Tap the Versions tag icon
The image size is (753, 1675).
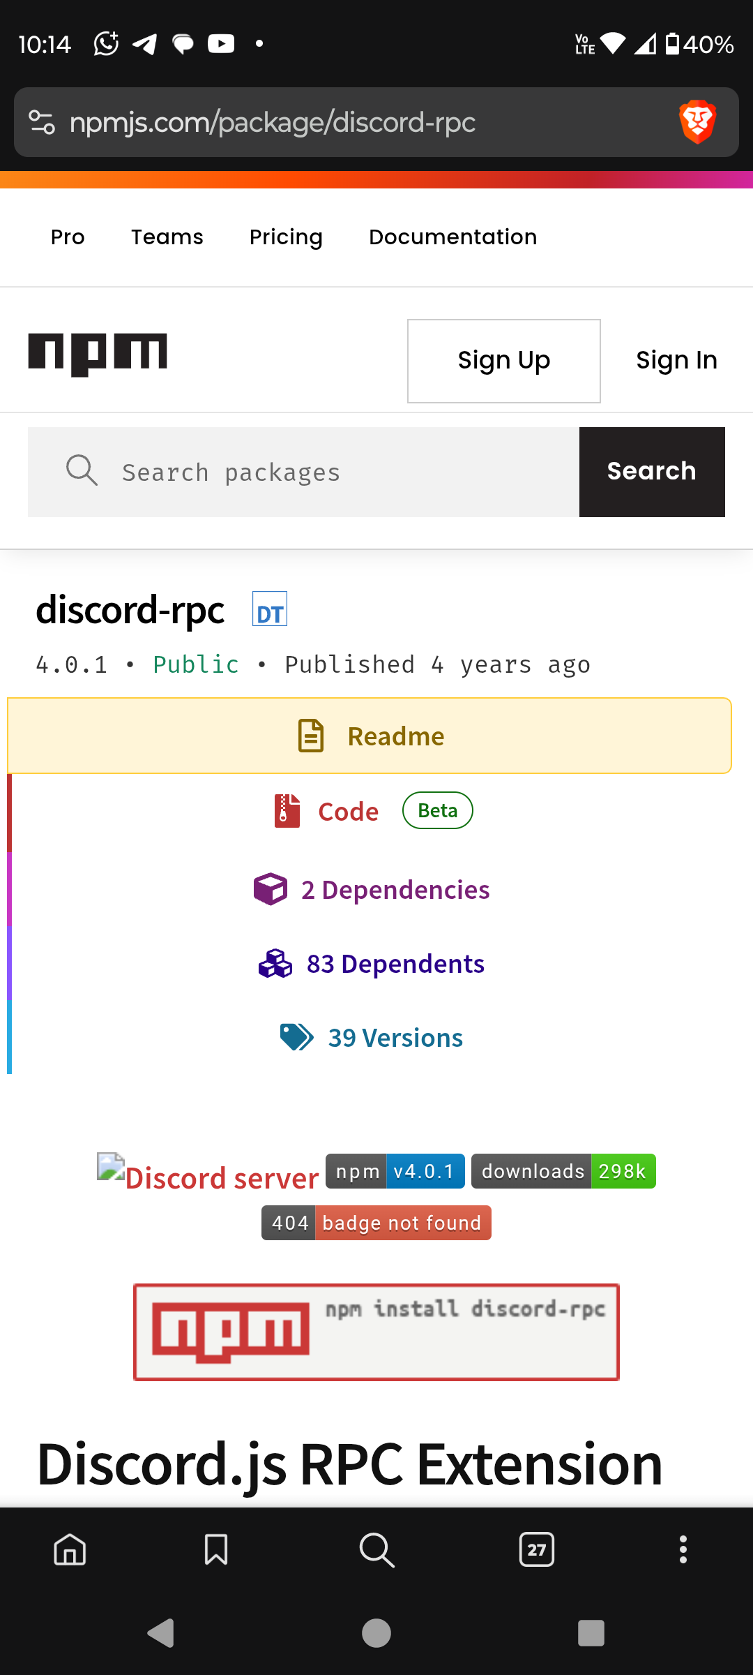pyautogui.click(x=296, y=1037)
